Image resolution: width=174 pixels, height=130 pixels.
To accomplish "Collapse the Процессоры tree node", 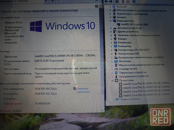I will click(112, 80).
